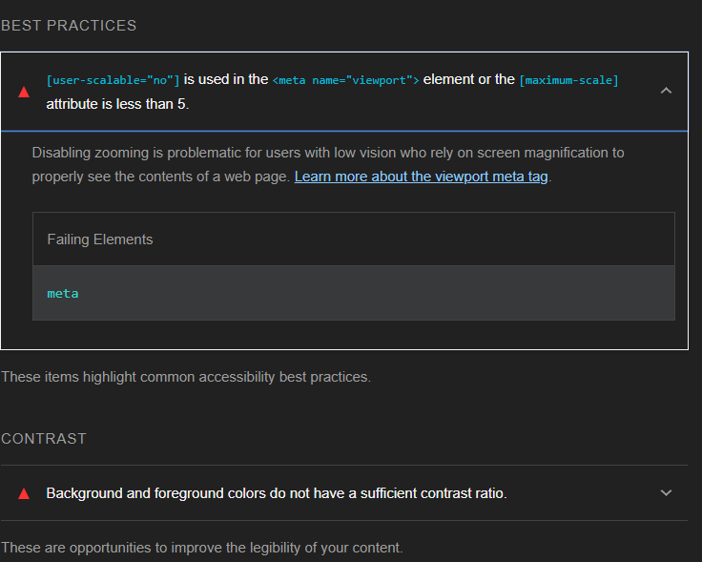702x562 pixels.
Task: Collapse the user-scalable audit using its chevron
Action: 666,91
